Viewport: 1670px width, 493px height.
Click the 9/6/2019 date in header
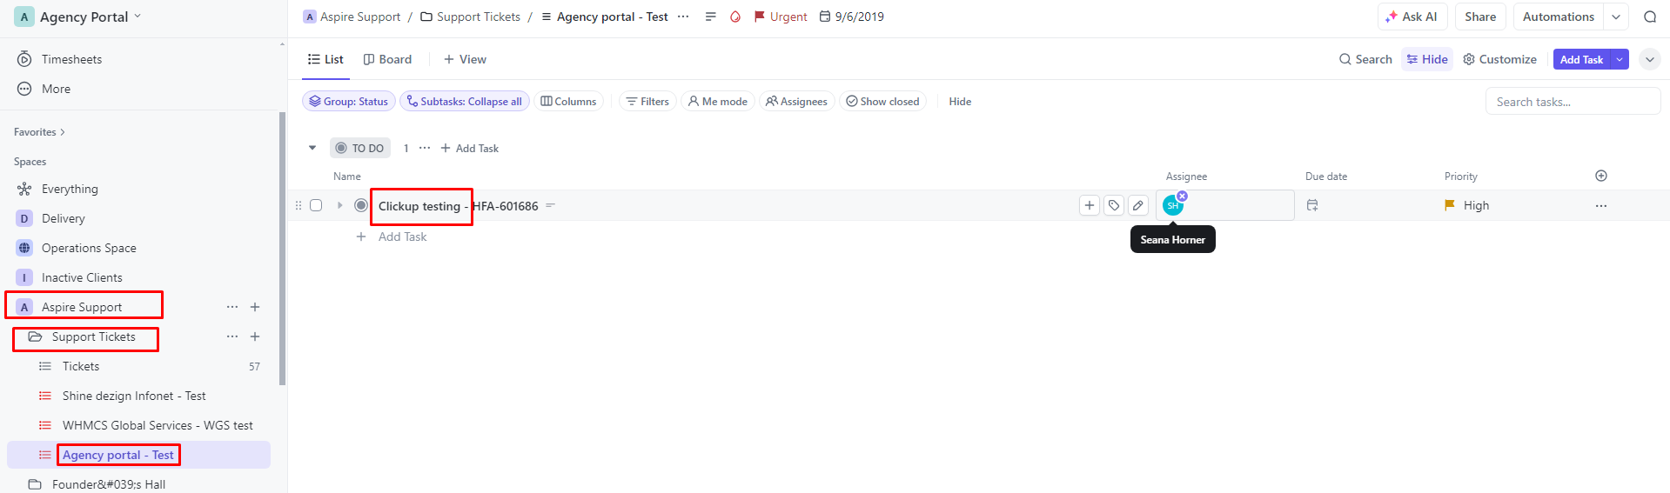click(852, 17)
